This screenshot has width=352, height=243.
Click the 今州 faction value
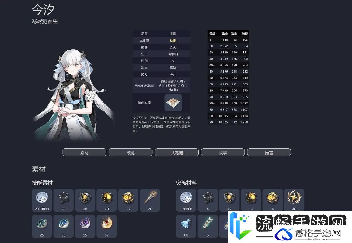tap(173, 74)
